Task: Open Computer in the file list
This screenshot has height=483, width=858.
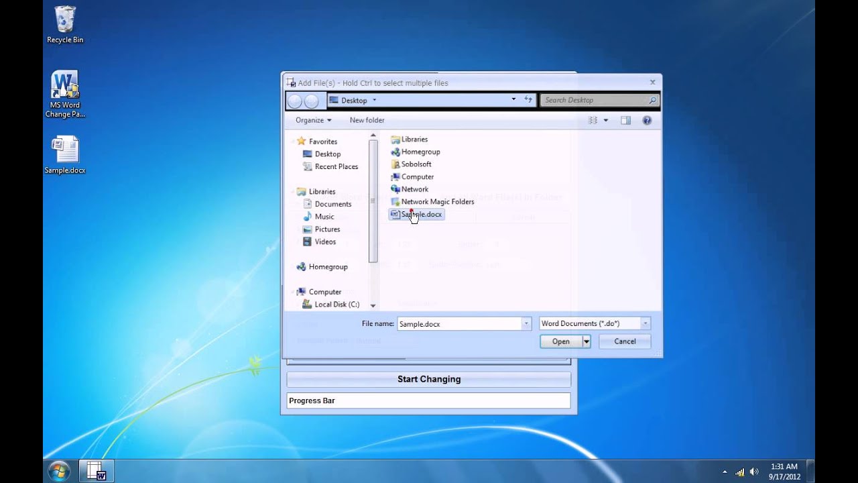Action: [412, 177]
